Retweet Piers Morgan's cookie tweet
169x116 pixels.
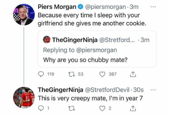point(72,74)
